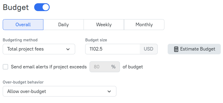223x103 pixels.
Task: Click the USD currency label
Action: pos(148,49)
